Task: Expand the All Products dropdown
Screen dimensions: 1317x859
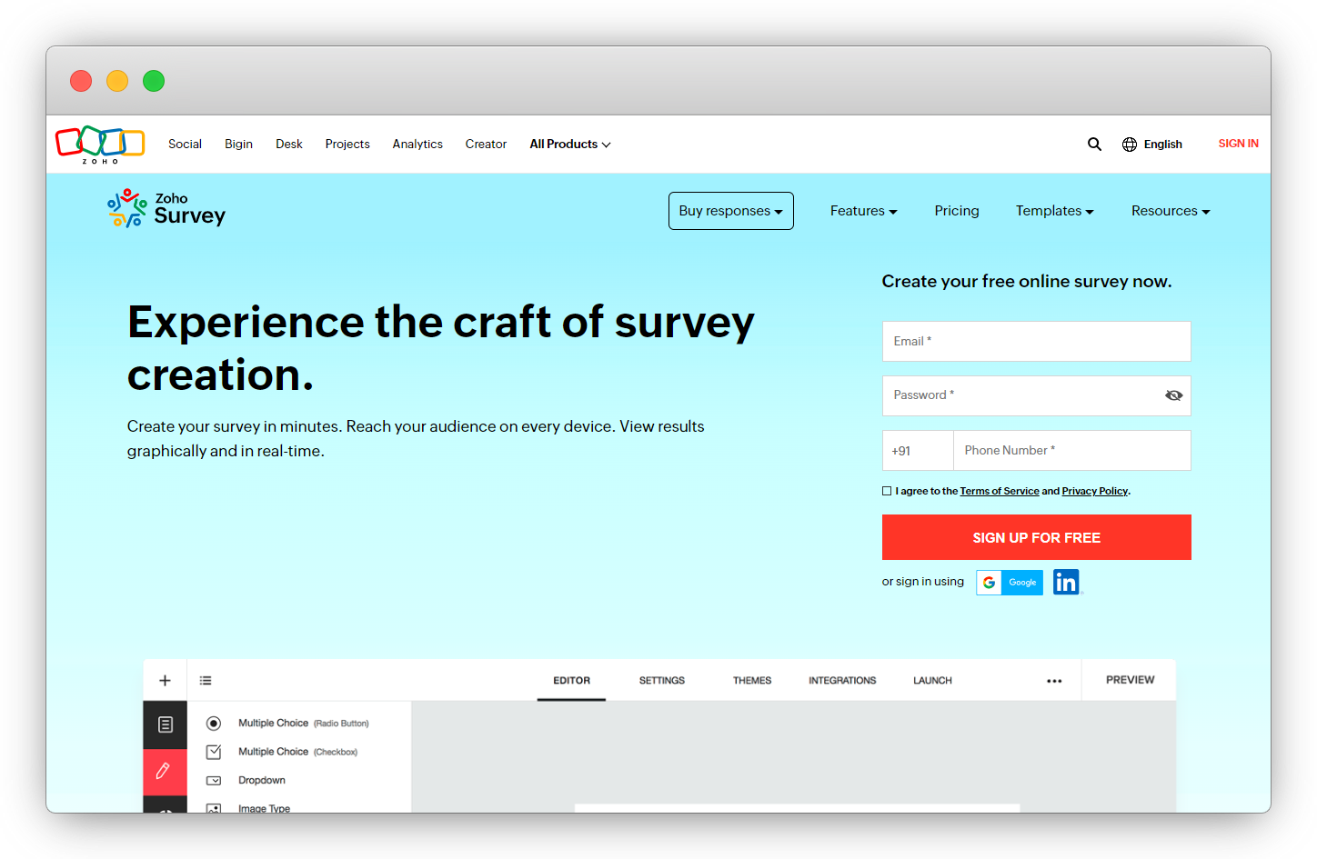Action: tap(570, 145)
